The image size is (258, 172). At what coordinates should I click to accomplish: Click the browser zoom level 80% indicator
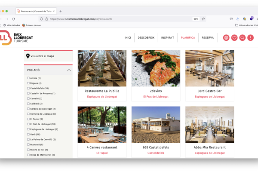pyautogui.click(x=196, y=19)
